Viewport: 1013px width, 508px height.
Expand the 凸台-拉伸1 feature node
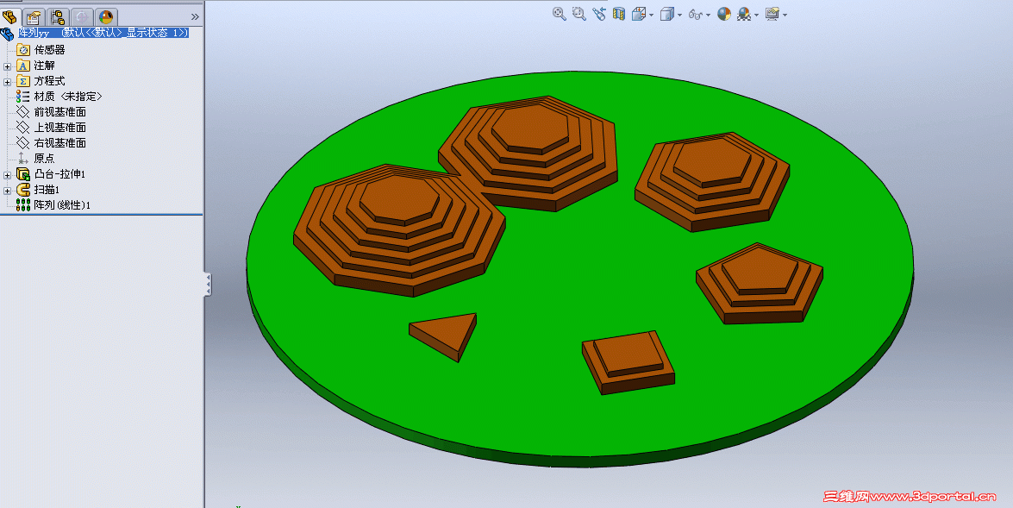7,174
